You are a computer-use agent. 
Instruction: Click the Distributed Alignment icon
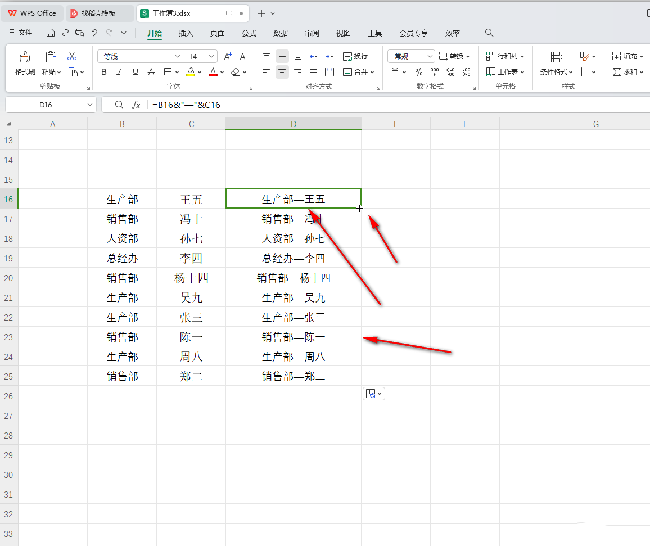point(329,72)
